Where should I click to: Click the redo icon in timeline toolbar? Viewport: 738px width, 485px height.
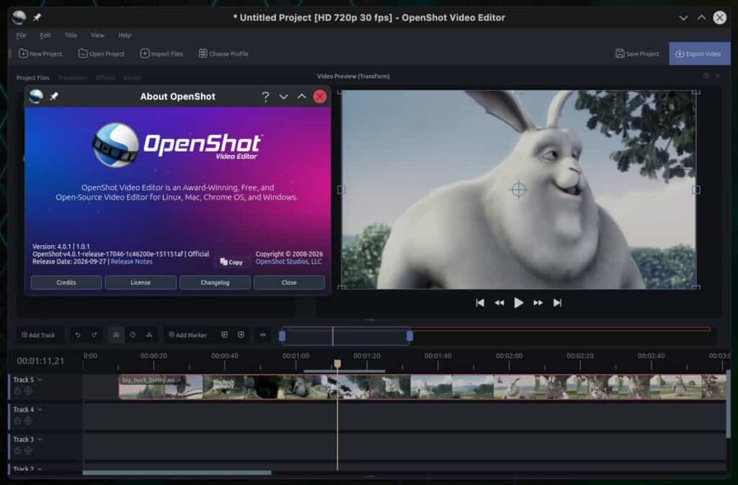(94, 335)
